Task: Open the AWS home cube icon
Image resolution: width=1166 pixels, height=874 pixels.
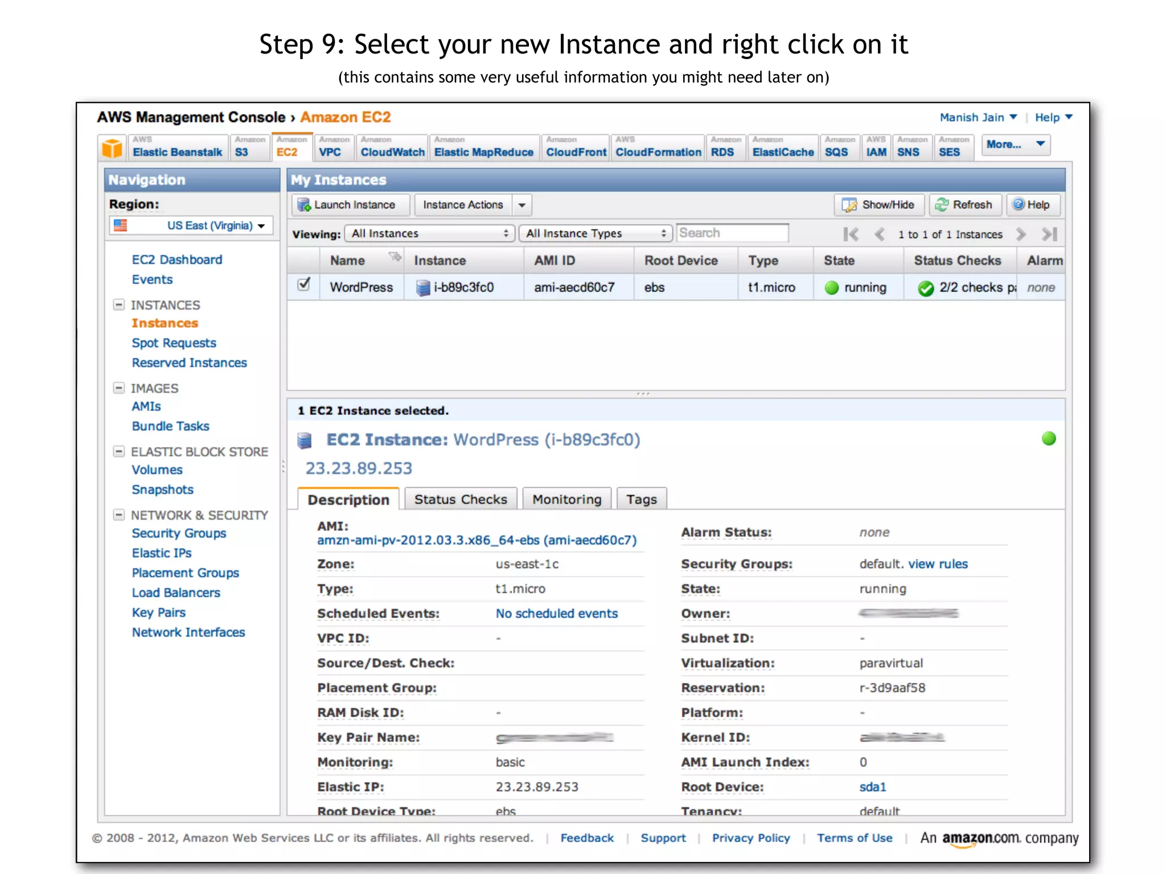Action: click(x=112, y=148)
